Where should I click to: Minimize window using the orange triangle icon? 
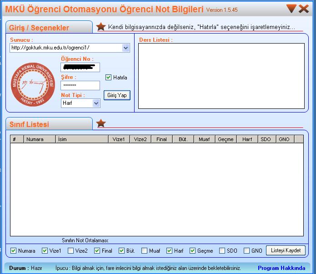(291, 9)
